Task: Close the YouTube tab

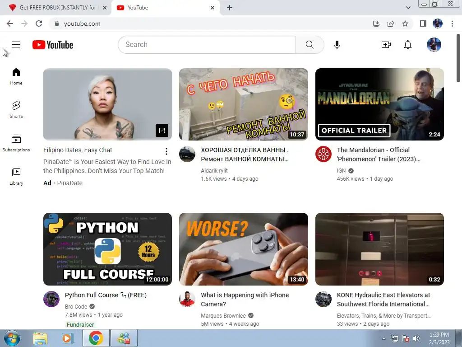Action: tap(213, 8)
